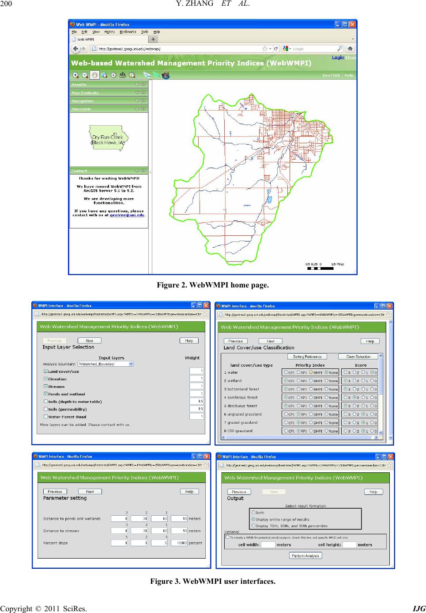Click the map query tool icon

pyautogui.click(x=131, y=75)
